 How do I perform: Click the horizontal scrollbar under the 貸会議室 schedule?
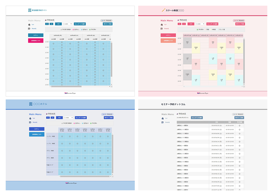(66, 87)
